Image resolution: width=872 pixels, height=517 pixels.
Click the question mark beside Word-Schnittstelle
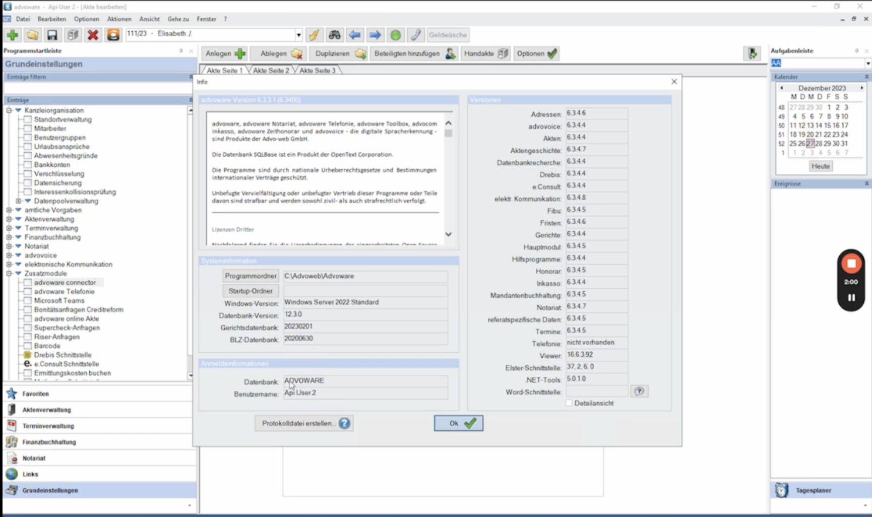tap(639, 392)
